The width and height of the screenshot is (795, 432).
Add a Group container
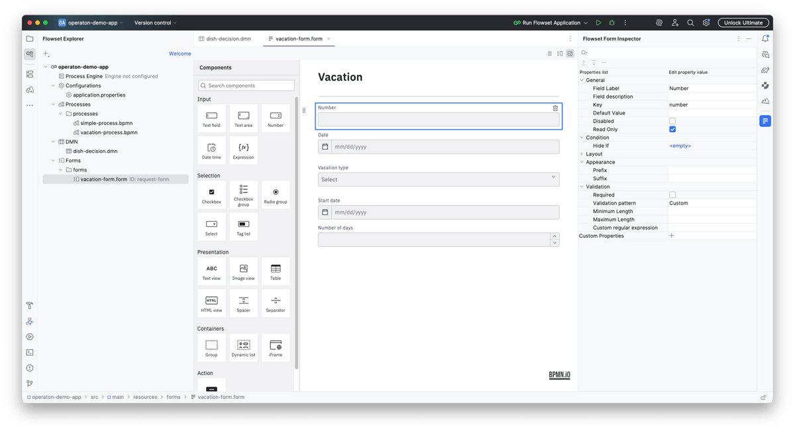coord(211,347)
